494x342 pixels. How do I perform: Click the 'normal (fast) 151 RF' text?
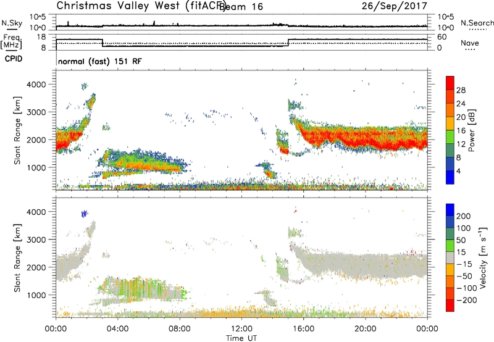(100, 61)
